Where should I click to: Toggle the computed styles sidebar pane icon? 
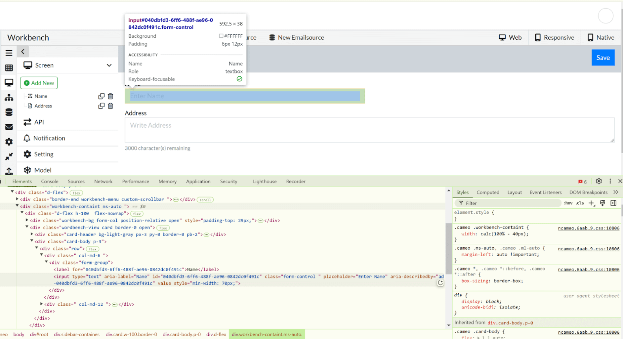click(x=613, y=203)
